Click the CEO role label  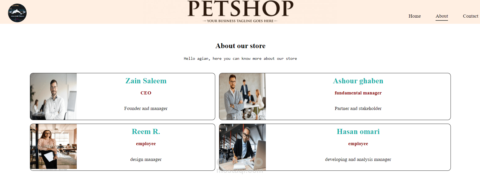click(x=146, y=93)
